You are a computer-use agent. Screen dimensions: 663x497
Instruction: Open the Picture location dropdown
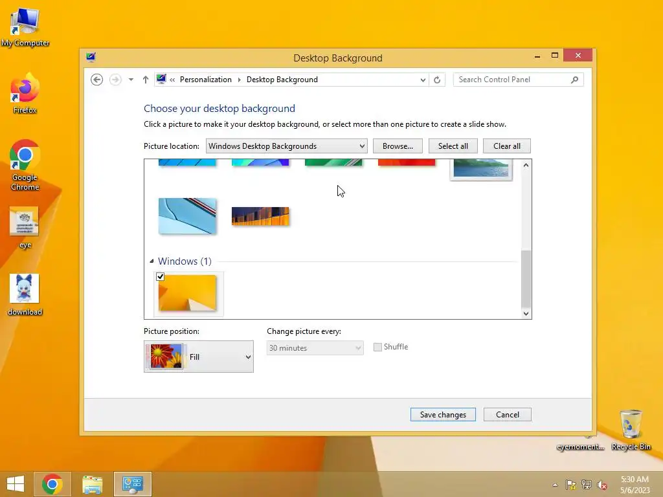[287, 146]
